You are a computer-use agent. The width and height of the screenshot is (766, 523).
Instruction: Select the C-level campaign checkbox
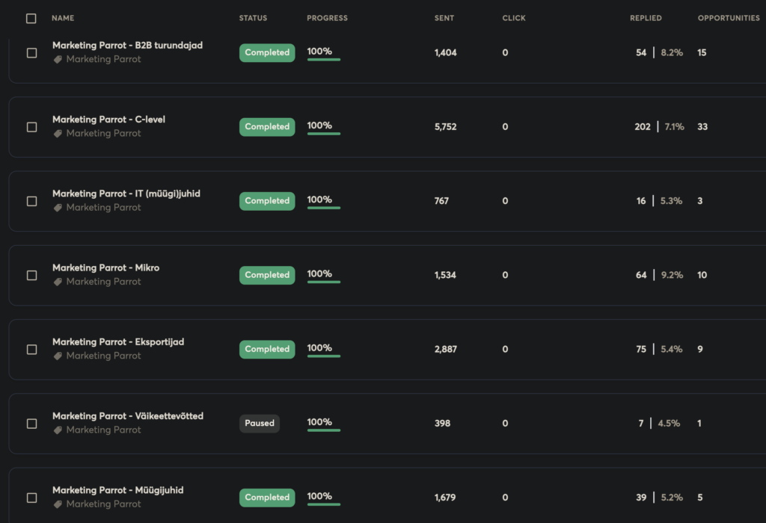click(x=31, y=127)
